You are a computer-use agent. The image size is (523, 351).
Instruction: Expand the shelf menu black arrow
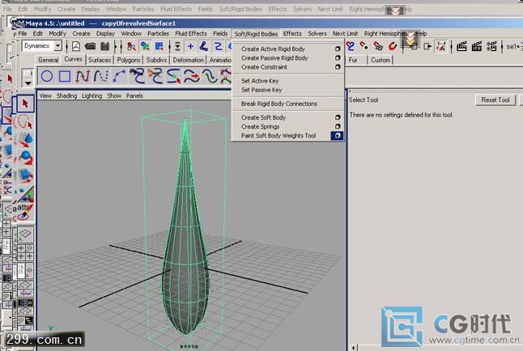coord(28,83)
